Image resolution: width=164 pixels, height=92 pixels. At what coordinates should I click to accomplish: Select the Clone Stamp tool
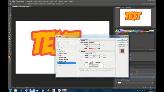[10, 28]
